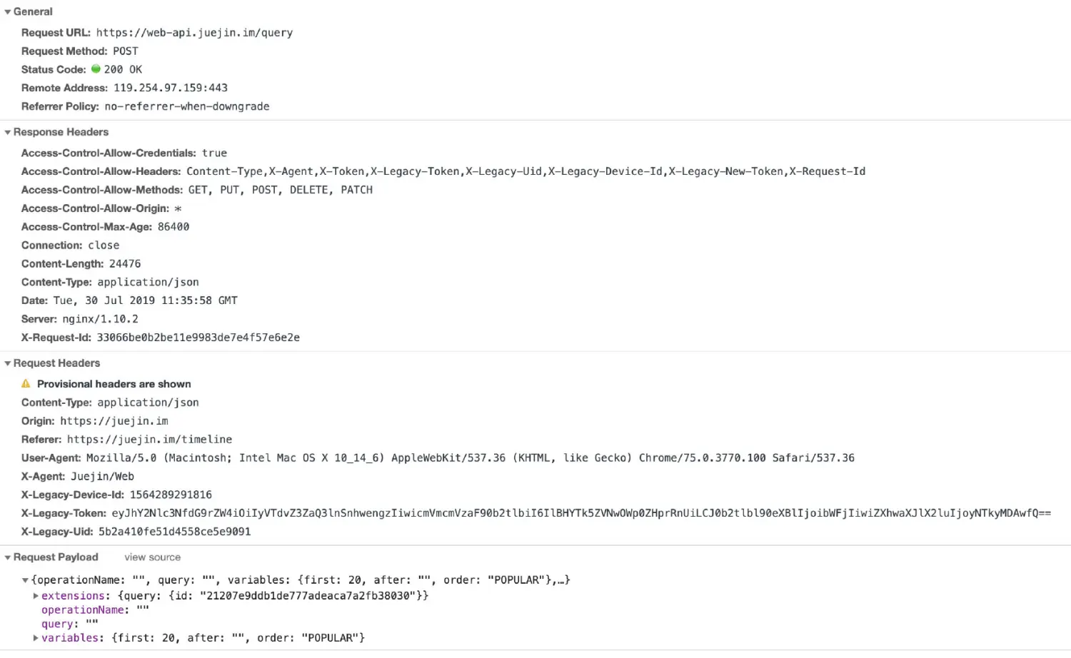Click the Remote Address value
This screenshot has height=658, width=1071.
[x=170, y=88]
